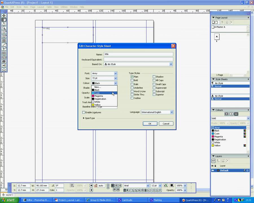Open the Based On dropdown
This screenshot has width=254, height=203.
[171, 64]
